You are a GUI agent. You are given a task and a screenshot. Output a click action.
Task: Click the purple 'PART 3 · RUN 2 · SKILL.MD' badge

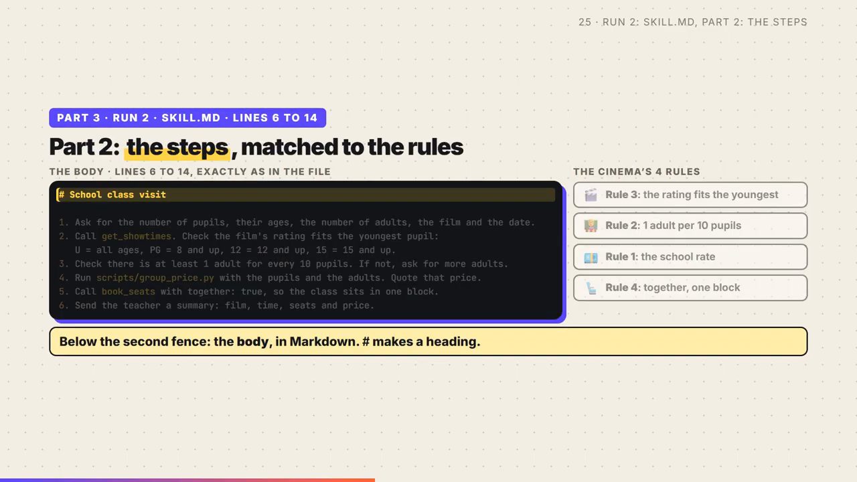[x=187, y=118]
